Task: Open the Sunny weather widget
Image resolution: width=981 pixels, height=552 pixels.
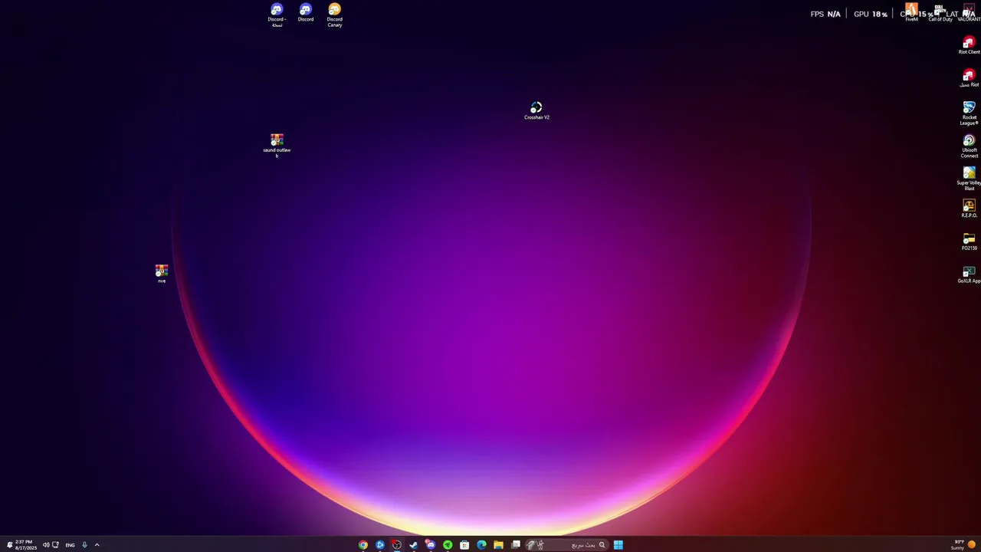Action: [x=963, y=545]
